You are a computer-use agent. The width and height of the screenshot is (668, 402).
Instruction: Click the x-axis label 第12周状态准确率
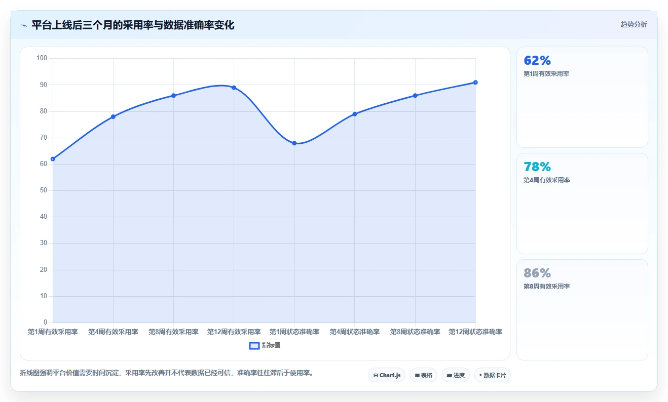click(x=475, y=332)
